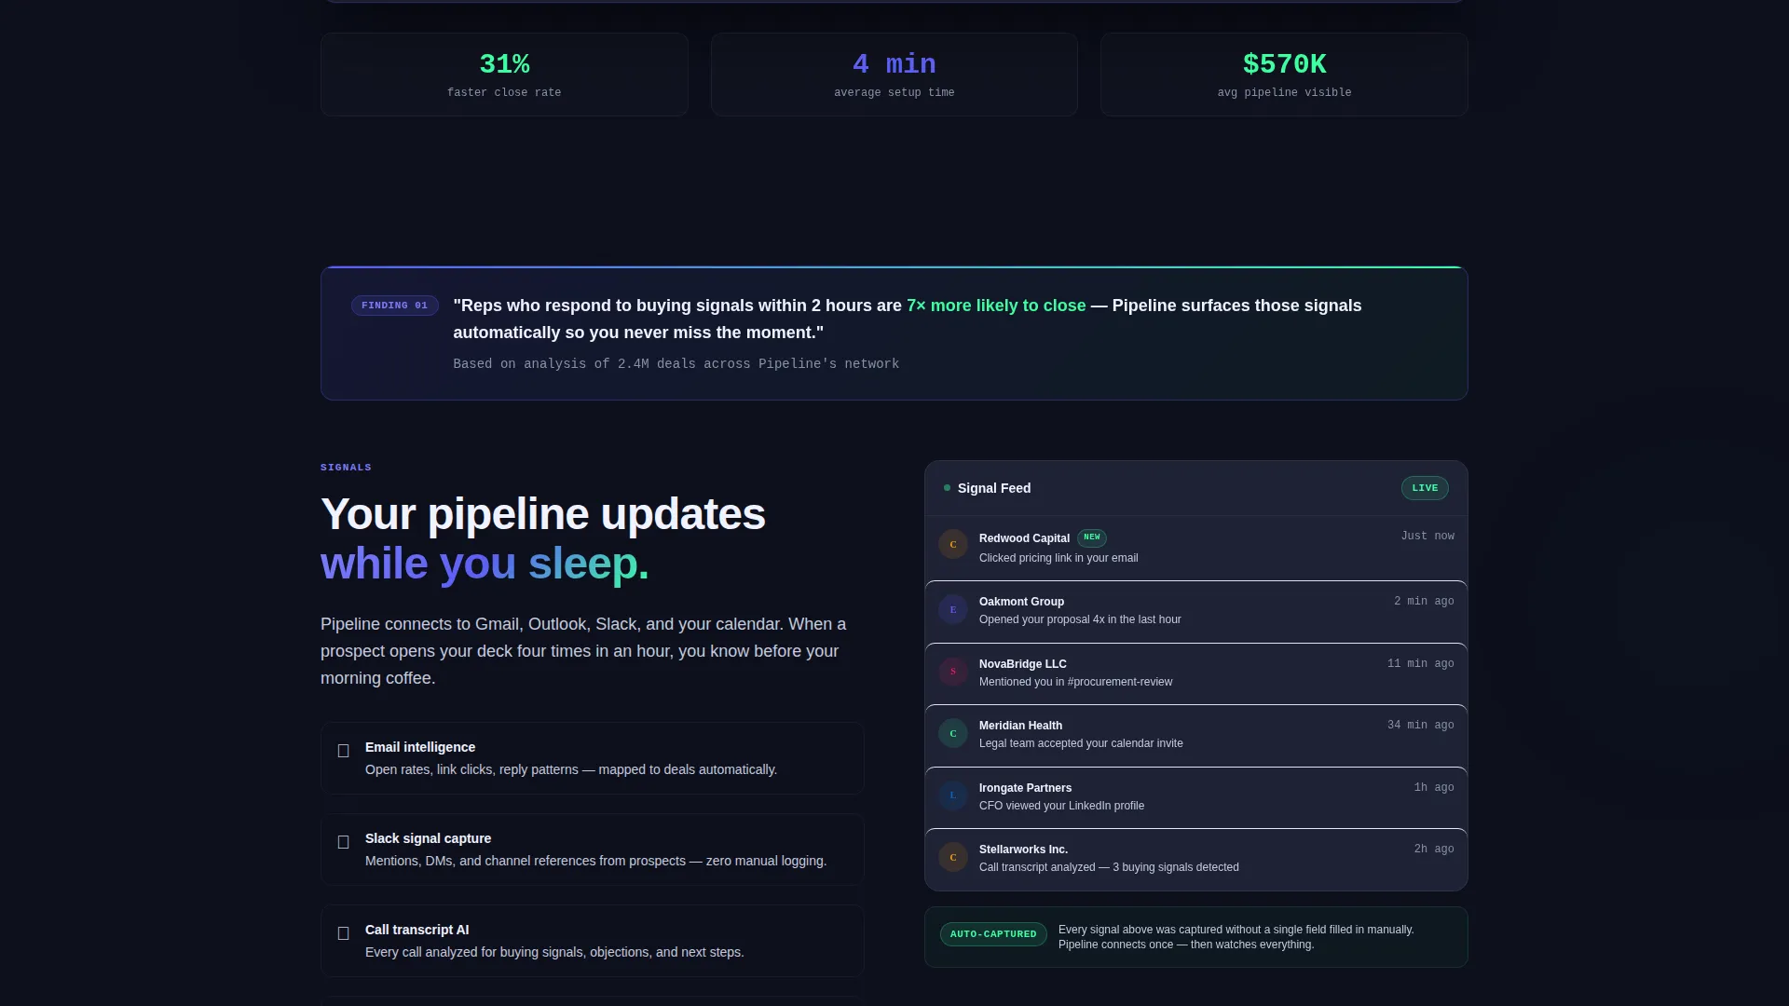Click the Slack signal capture icon
This screenshot has height=1006, width=1789.
pos(343,842)
